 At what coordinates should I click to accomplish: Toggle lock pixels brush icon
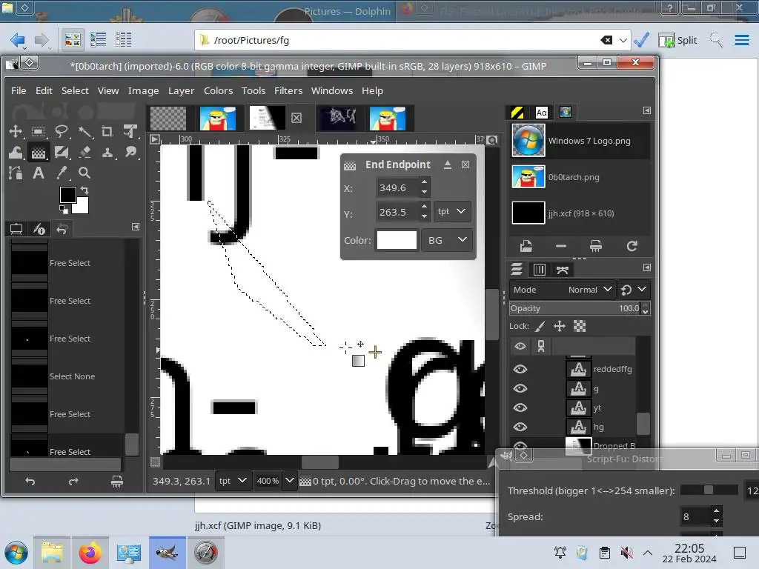(540, 326)
